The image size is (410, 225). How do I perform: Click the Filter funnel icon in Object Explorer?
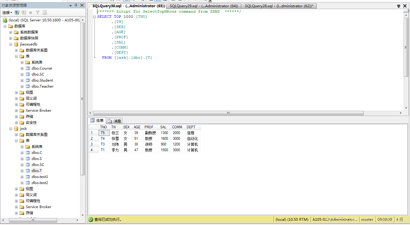(x=38, y=13)
